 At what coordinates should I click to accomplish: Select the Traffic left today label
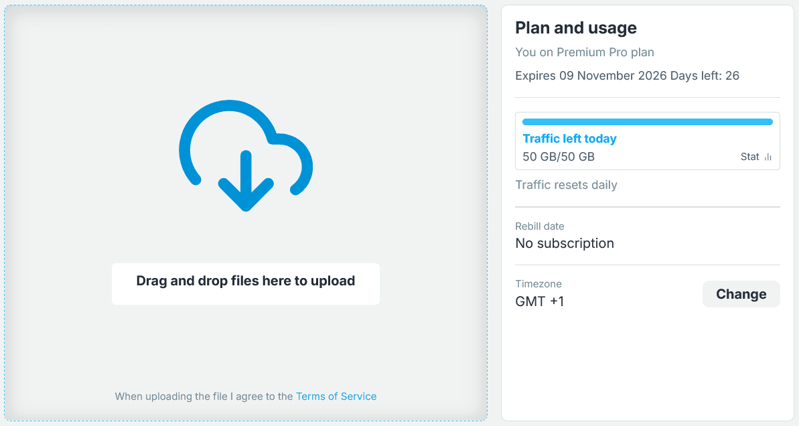pos(569,139)
